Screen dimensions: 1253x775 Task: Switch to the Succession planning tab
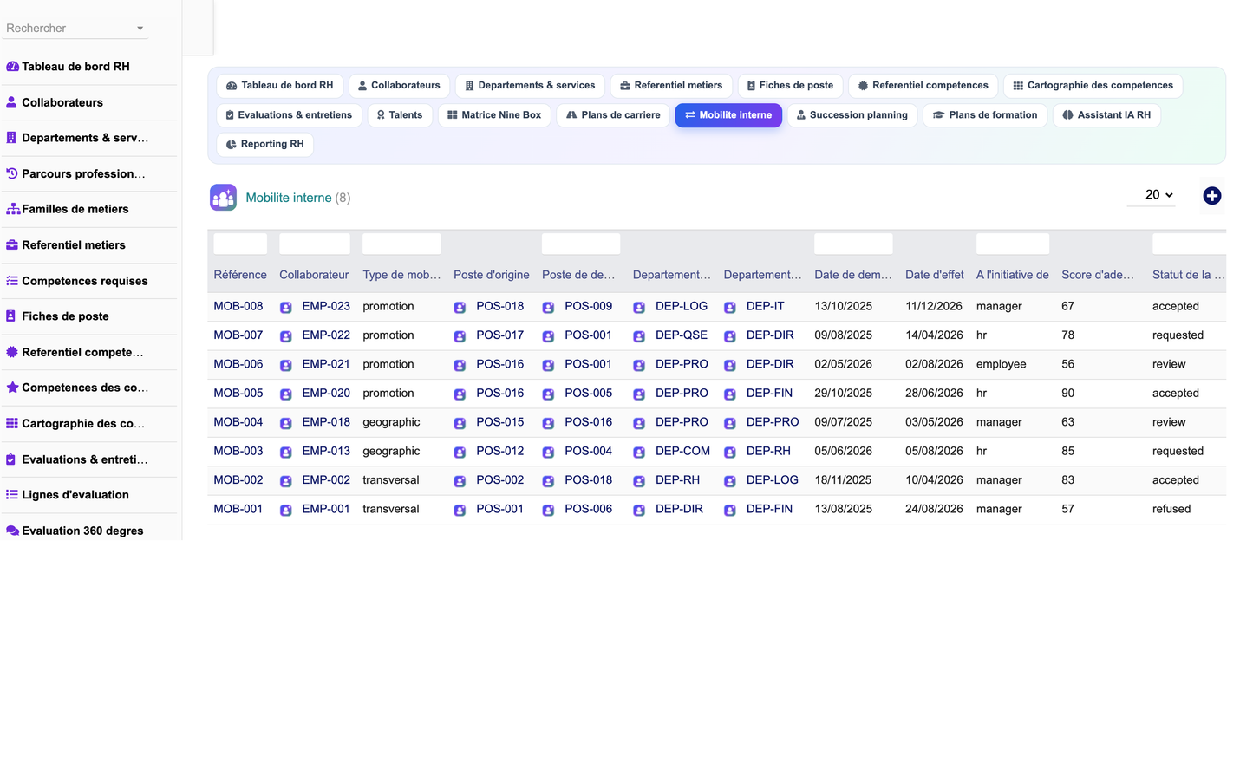tap(852, 115)
